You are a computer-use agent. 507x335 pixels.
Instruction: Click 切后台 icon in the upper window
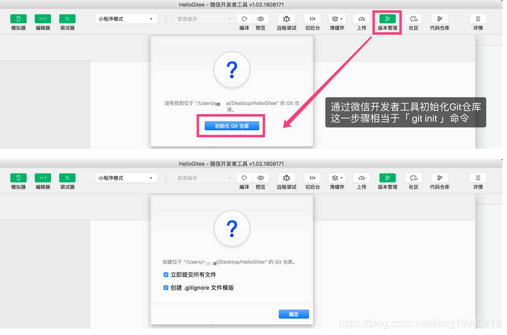click(312, 19)
